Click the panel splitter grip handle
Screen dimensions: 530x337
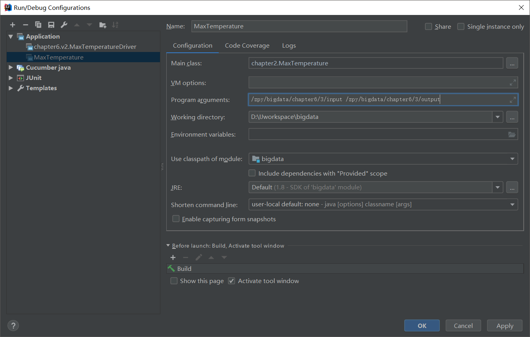click(162, 167)
